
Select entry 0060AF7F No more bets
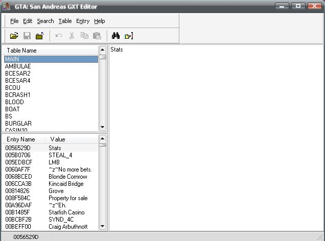[51, 170]
